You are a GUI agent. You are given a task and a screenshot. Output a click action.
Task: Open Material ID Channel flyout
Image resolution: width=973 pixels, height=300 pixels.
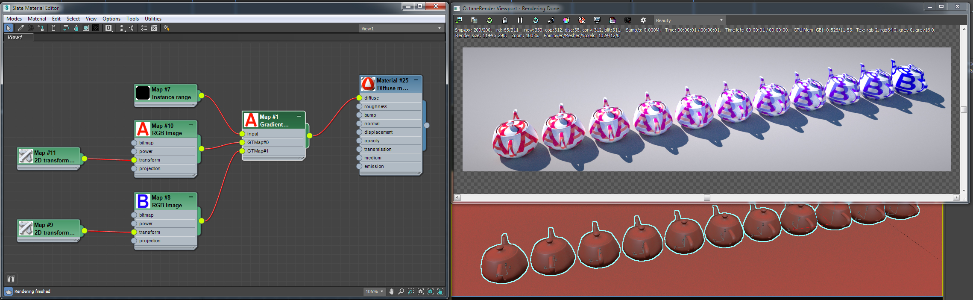tap(109, 28)
